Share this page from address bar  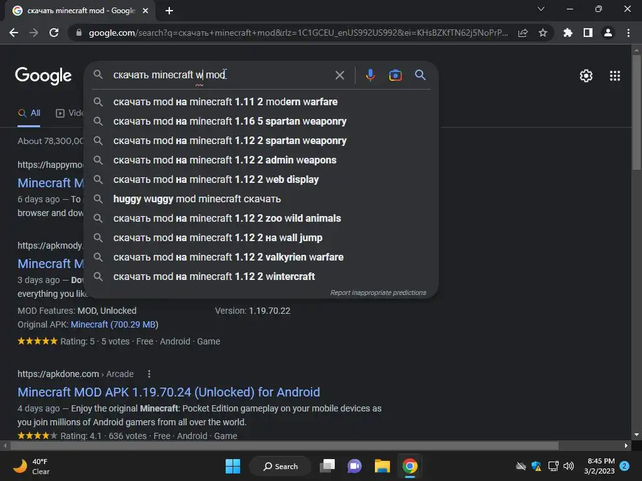(523, 33)
